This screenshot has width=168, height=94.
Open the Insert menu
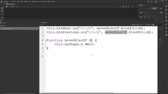(x=22, y=2)
